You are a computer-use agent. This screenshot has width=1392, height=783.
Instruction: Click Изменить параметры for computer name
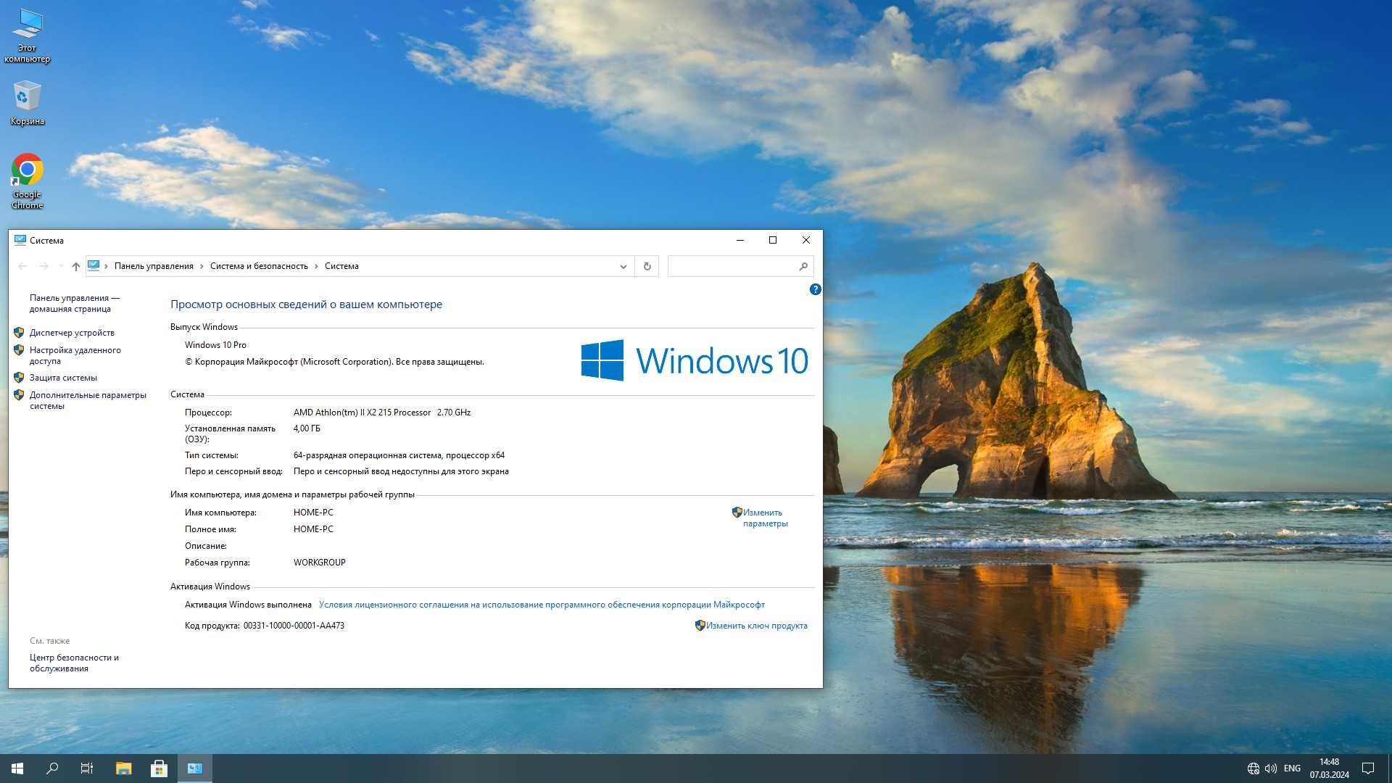(x=765, y=518)
